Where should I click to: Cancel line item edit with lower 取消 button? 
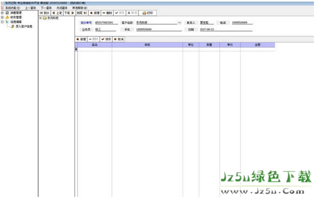(119, 39)
